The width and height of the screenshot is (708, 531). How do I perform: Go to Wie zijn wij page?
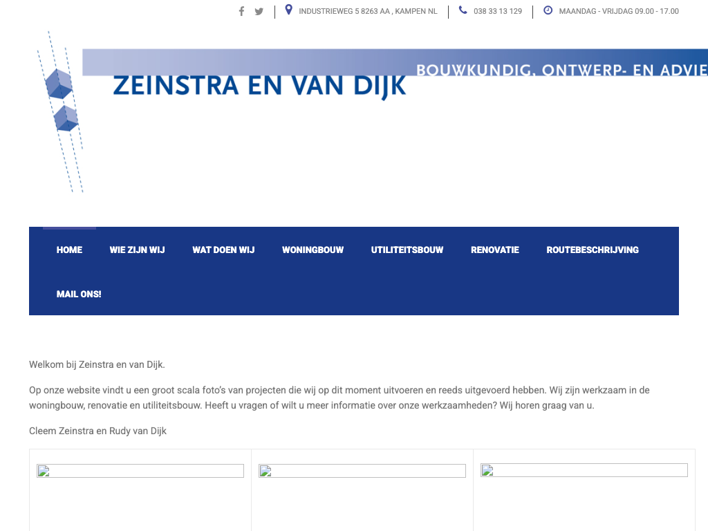pos(137,250)
